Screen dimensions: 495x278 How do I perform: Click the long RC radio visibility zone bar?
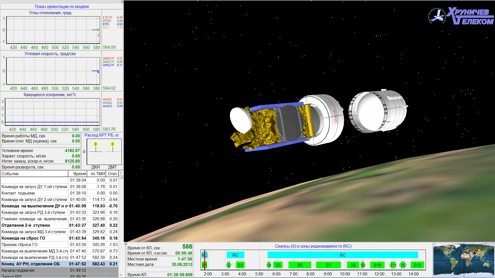point(343,255)
